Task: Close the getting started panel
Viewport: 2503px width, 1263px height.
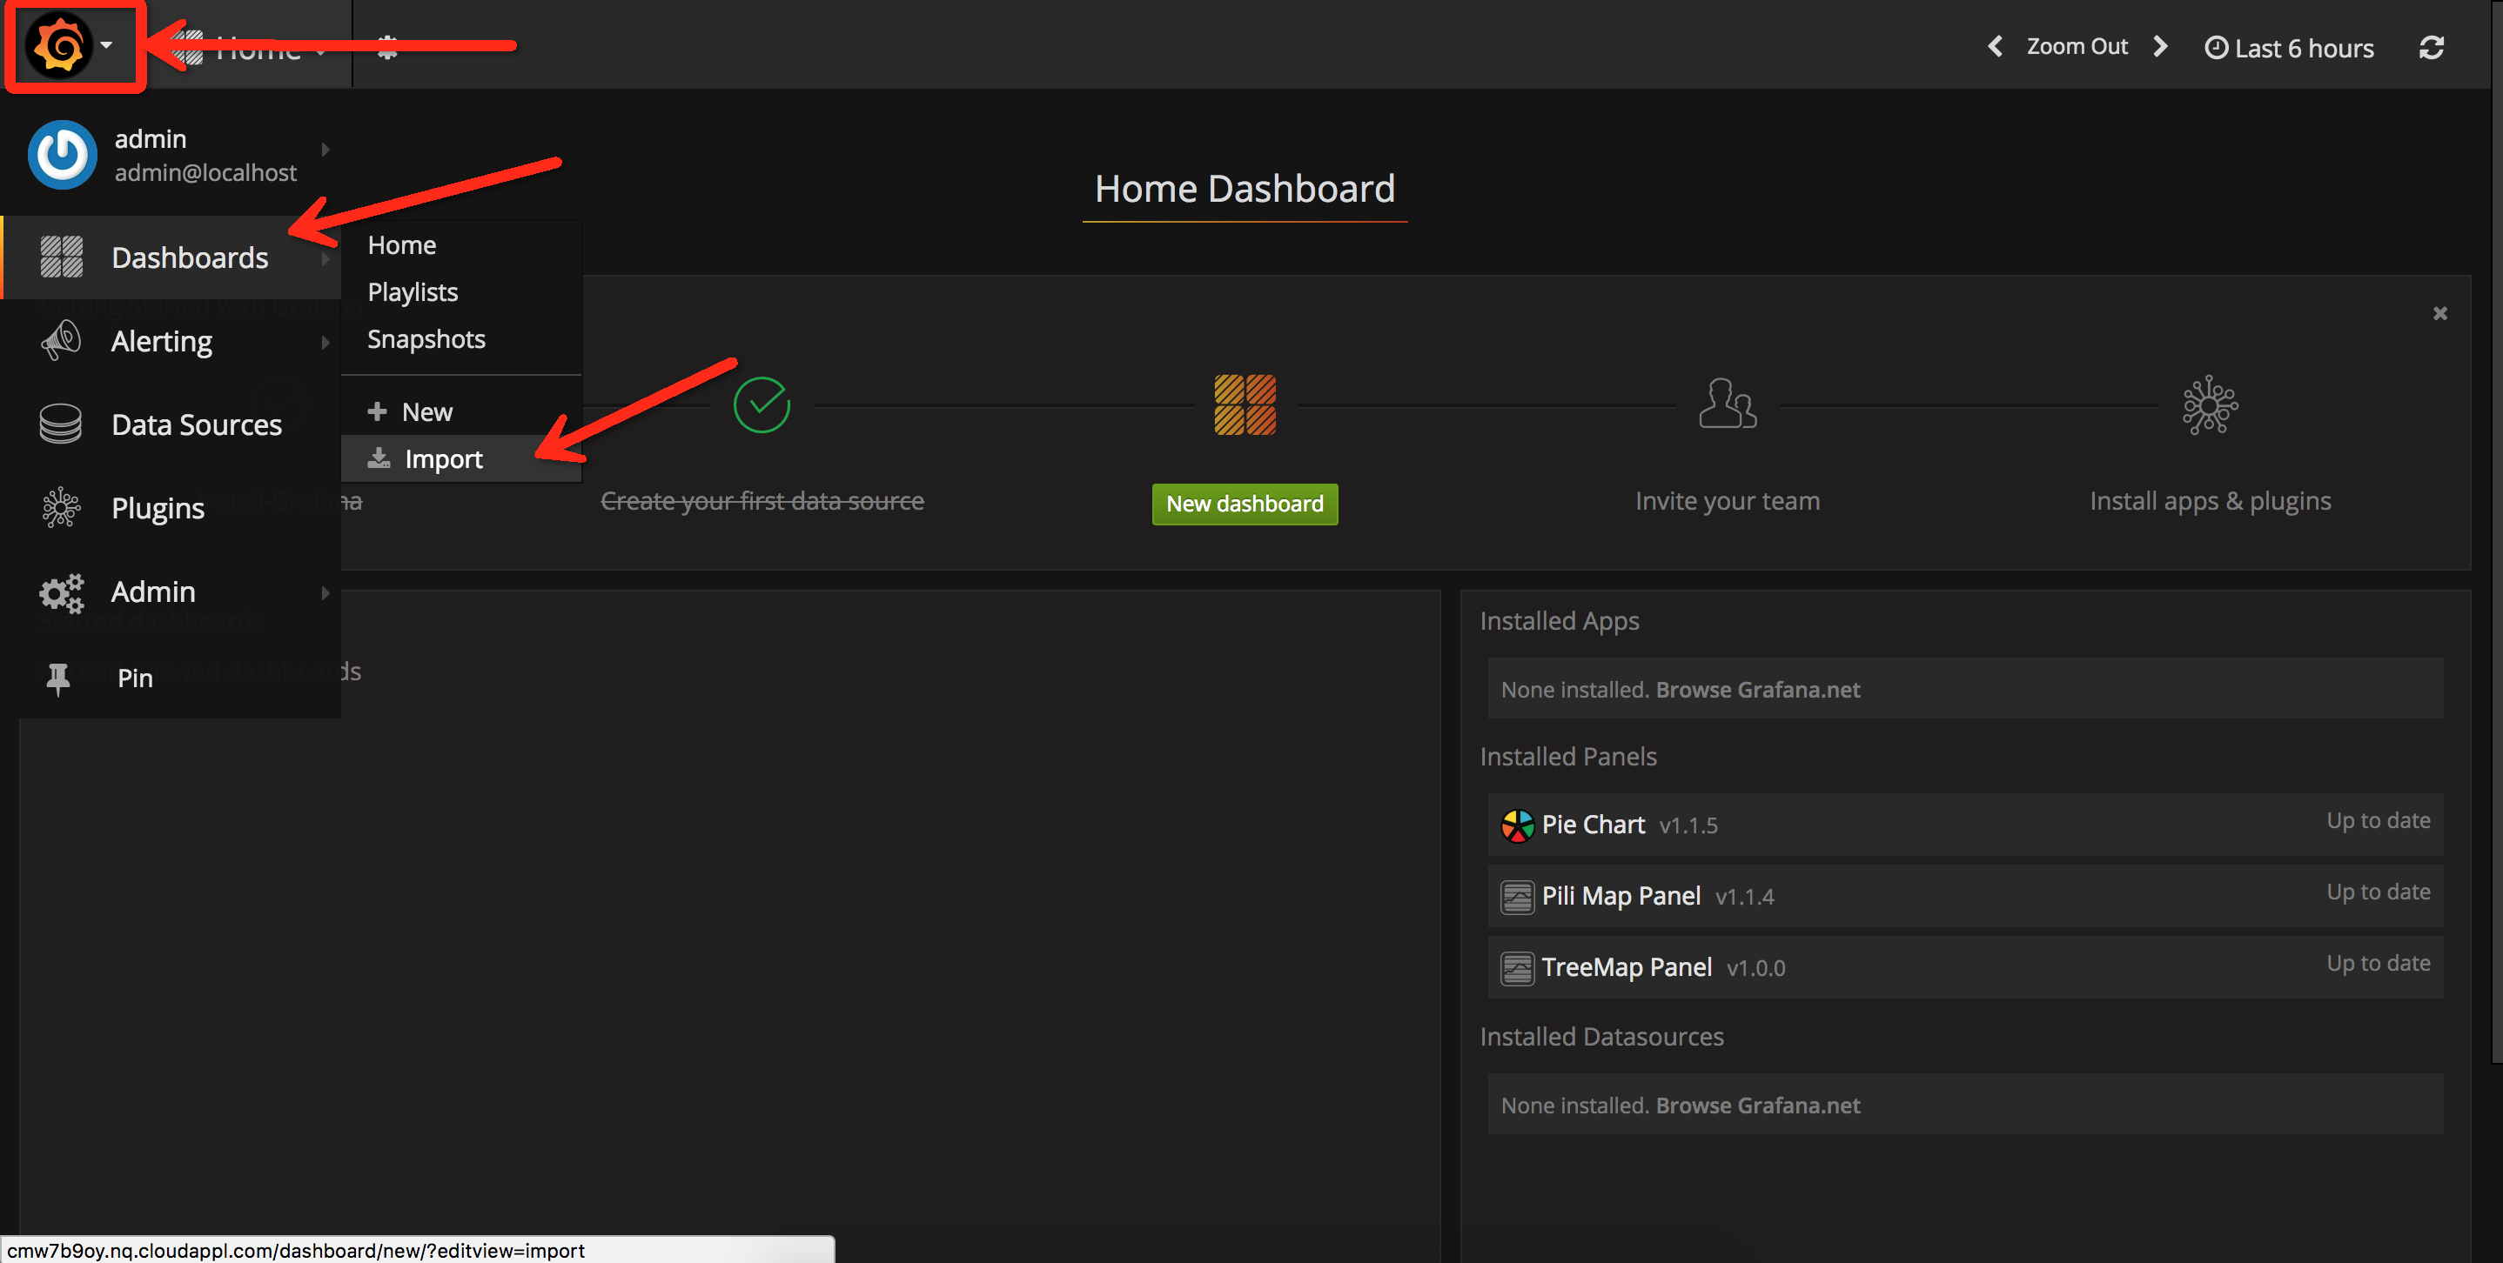Action: (x=2439, y=312)
